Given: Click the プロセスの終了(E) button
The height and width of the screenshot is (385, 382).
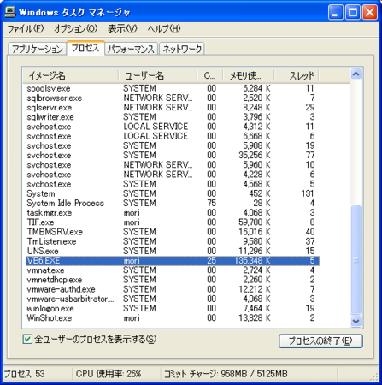Looking at the screenshot, I should (x=320, y=341).
